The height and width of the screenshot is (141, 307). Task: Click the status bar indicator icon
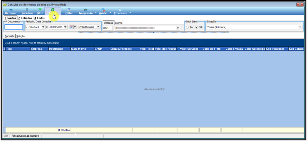click(x=6, y=136)
